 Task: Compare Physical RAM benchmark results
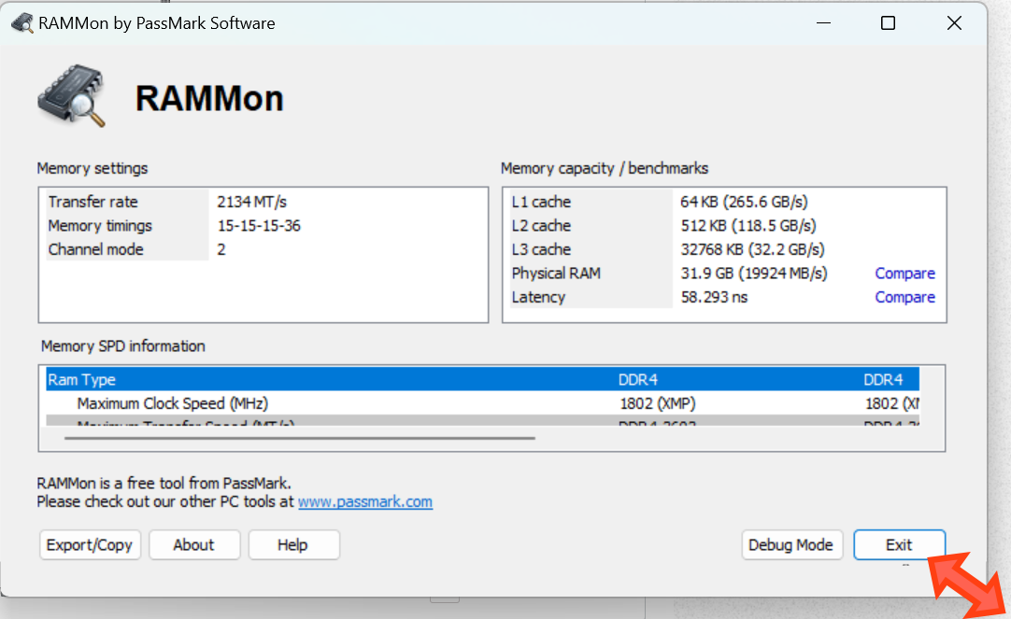[x=904, y=274]
